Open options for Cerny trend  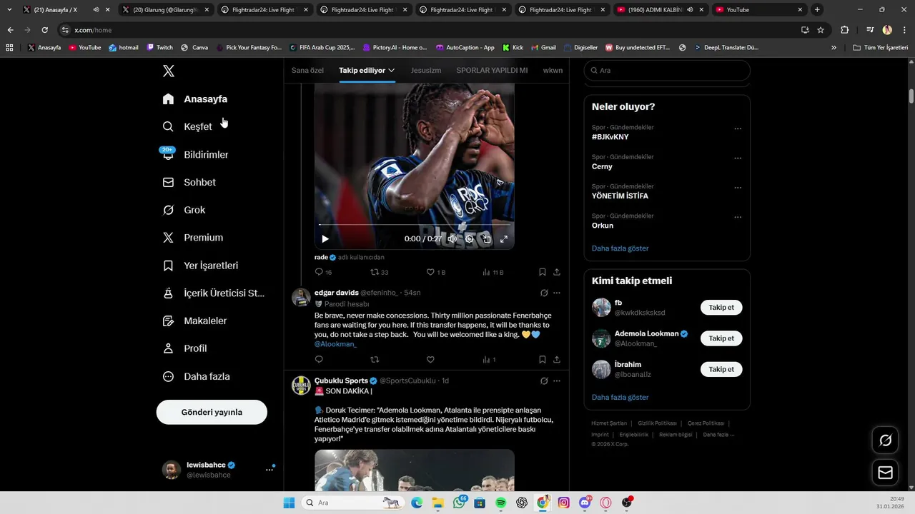pyautogui.click(x=738, y=158)
